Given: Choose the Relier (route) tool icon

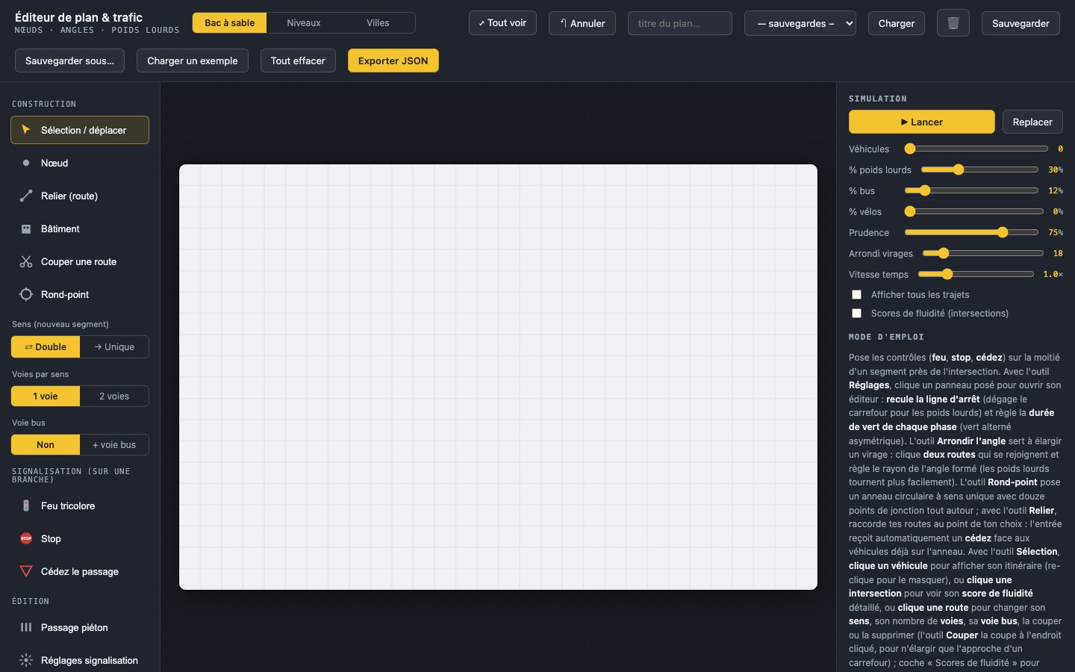Looking at the screenshot, I should point(26,196).
